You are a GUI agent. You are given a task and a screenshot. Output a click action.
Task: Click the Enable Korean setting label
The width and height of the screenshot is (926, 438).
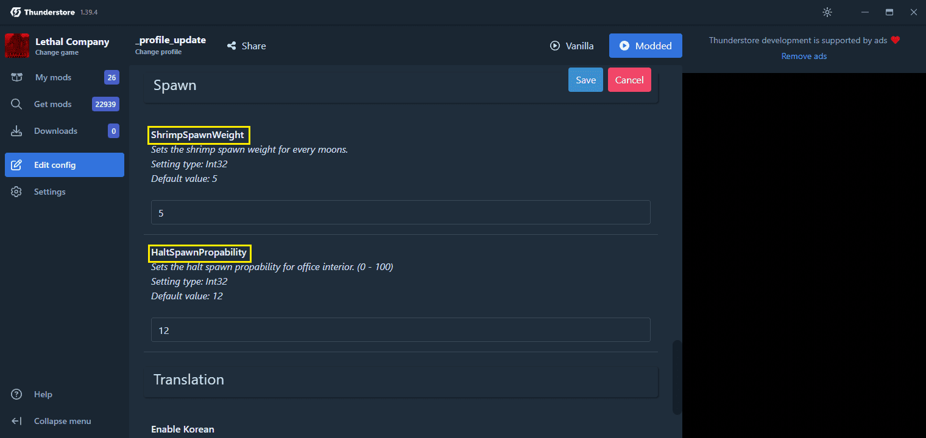183,429
